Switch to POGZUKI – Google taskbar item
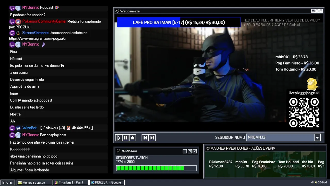This screenshot has height=186, width=330. pyautogui.click(x=107, y=182)
